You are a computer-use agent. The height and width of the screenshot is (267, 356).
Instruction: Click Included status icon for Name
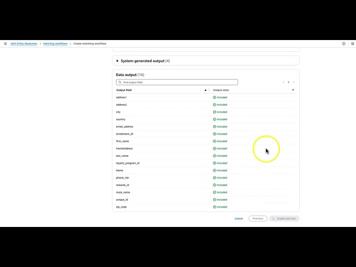point(214,170)
